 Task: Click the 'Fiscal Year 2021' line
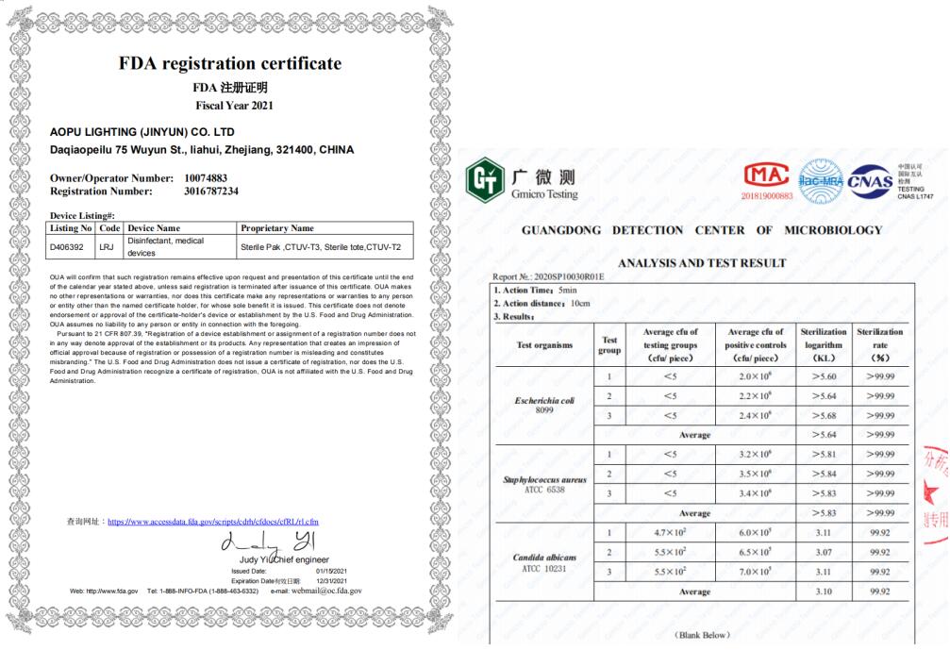point(235,106)
